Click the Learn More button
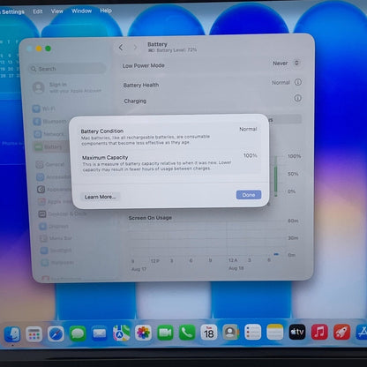Viewport: 367px width, 367px height. (x=100, y=197)
